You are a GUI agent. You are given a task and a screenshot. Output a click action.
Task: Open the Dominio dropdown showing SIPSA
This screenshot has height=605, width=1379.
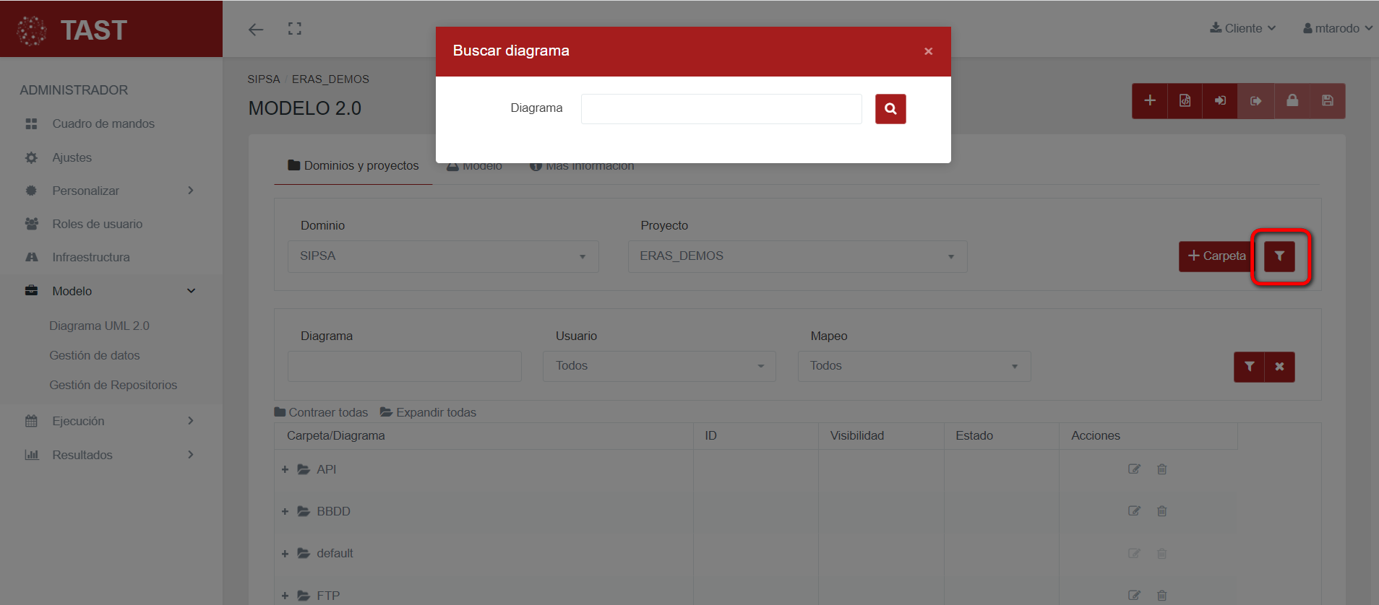[x=442, y=256]
